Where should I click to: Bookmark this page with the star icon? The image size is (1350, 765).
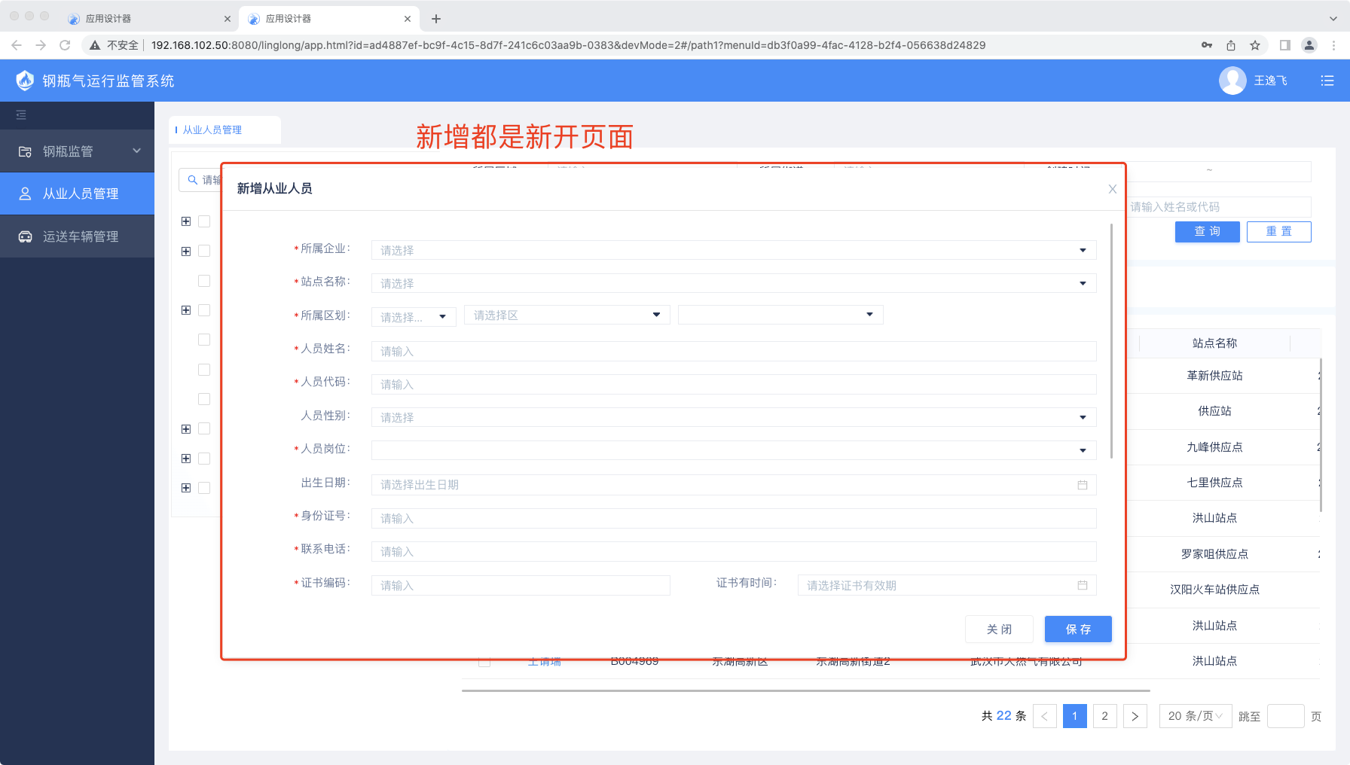point(1255,45)
